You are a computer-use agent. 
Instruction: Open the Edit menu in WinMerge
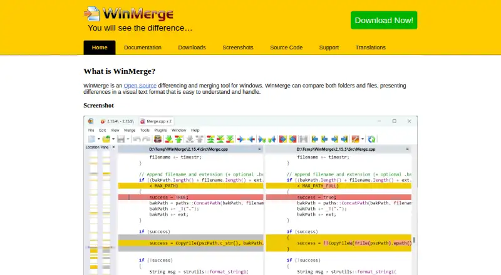(x=102, y=130)
